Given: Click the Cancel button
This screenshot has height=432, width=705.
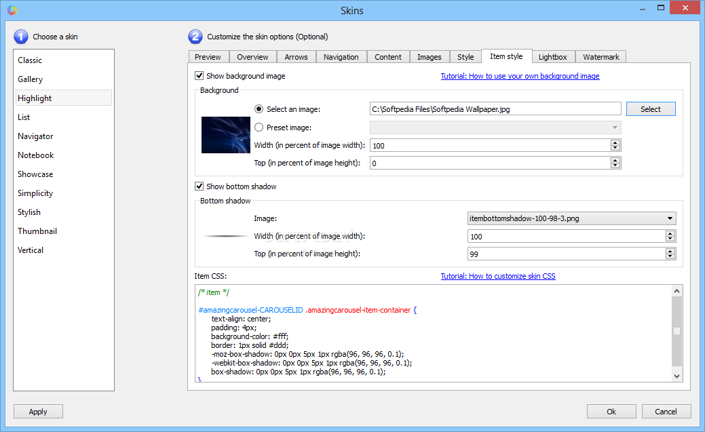Looking at the screenshot, I should tap(666, 412).
